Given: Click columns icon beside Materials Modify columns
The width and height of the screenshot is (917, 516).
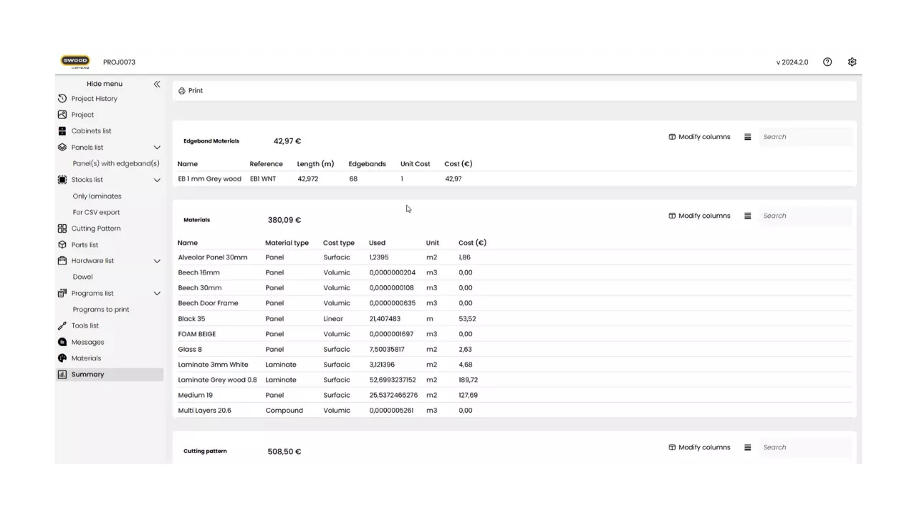Looking at the screenshot, I should (x=672, y=216).
